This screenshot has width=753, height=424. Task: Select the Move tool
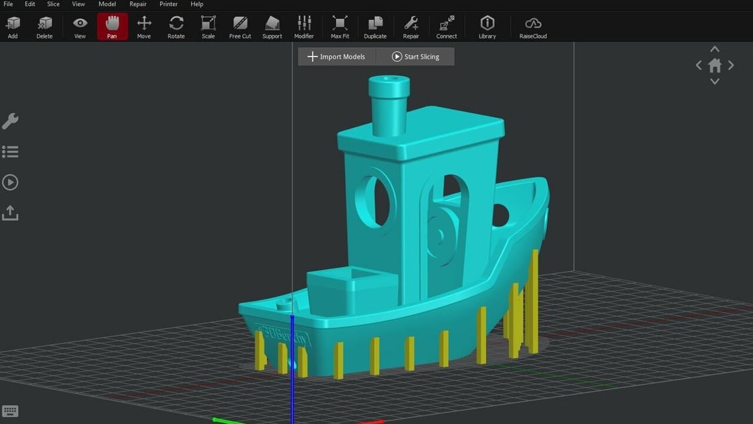[144, 26]
